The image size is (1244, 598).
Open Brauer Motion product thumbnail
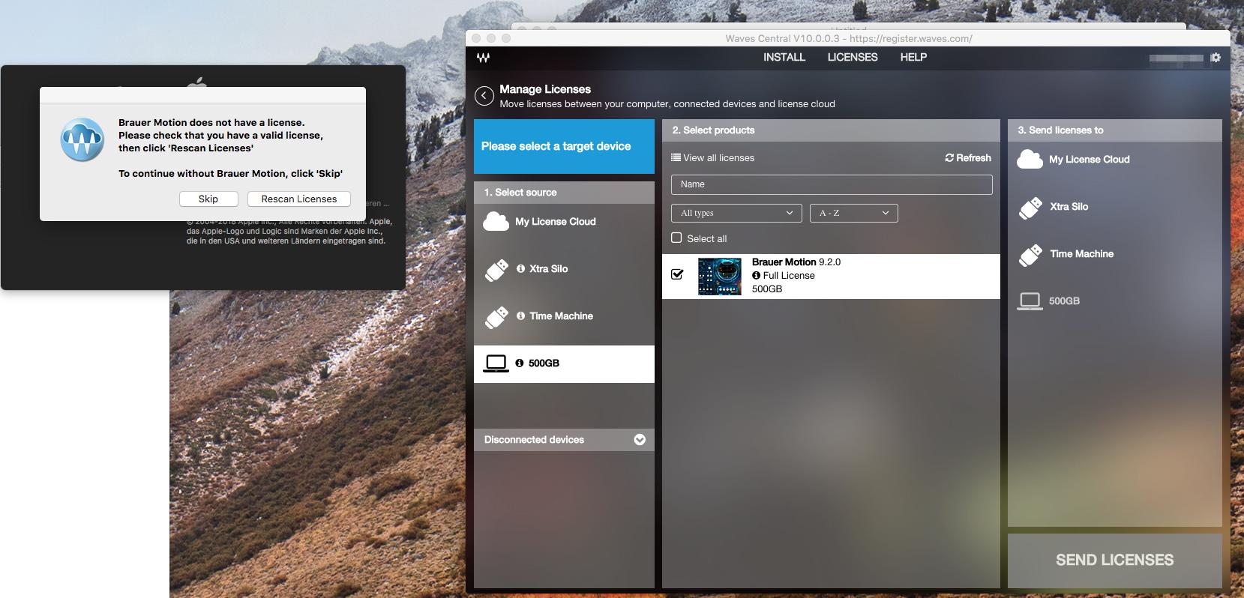tap(719, 277)
